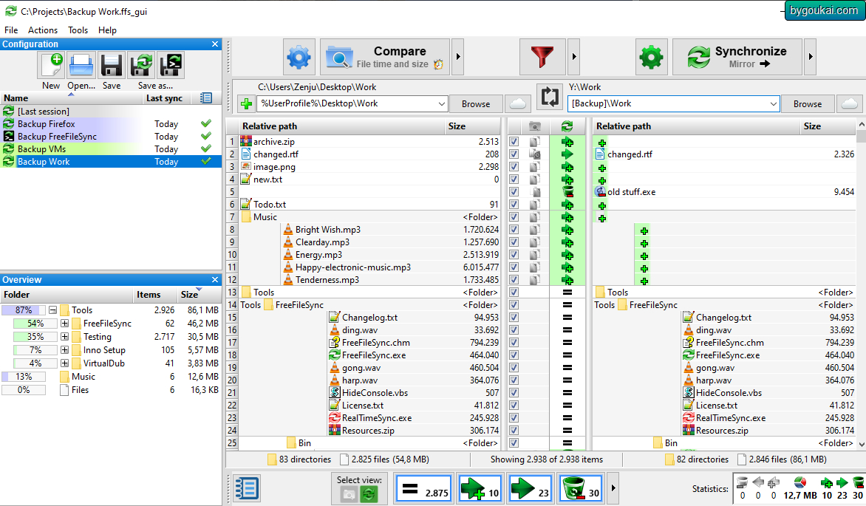Sort Overview by Size column header
This screenshot has width=866, height=506.
(x=198, y=295)
